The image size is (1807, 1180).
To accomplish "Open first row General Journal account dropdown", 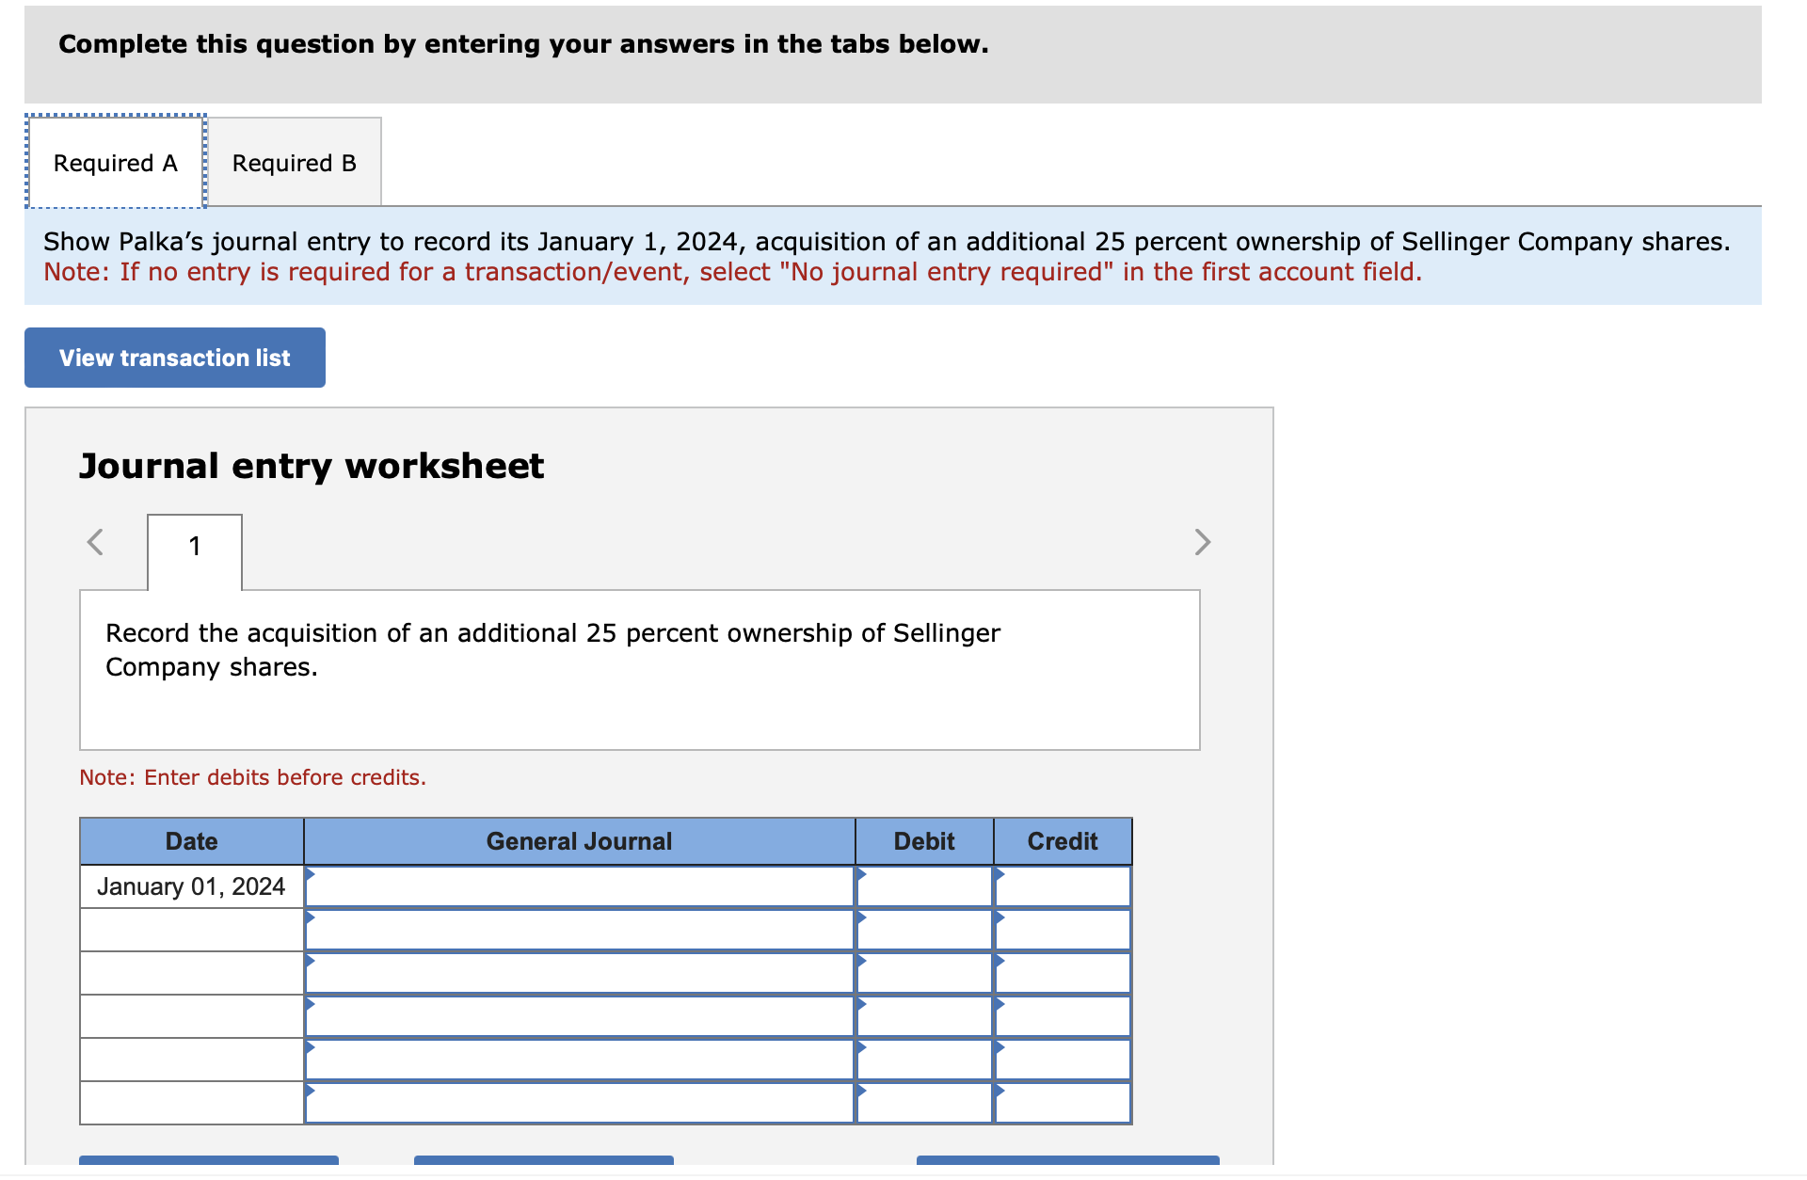I will [x=579, y=887].
